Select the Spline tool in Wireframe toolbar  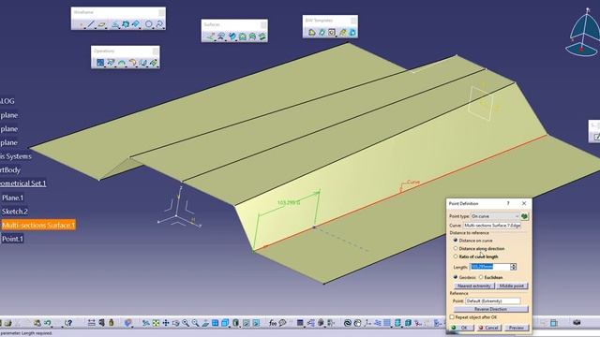tap(159, 24)
